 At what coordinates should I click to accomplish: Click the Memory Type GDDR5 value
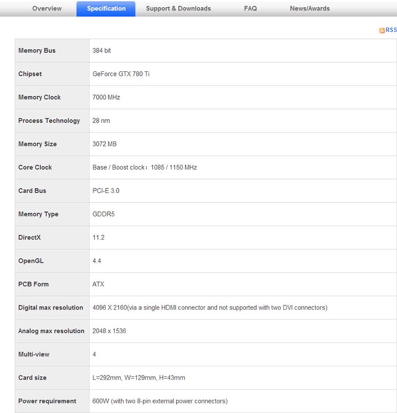click(x=104, y=214)
